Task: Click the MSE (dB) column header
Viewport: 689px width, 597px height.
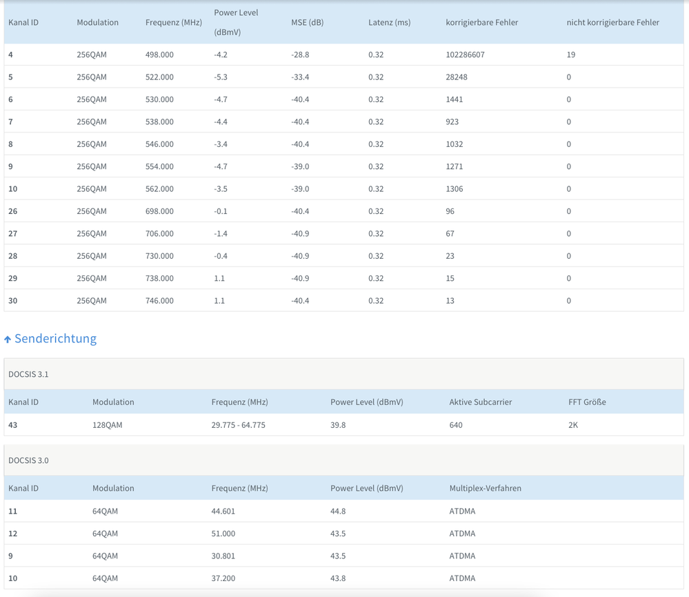Action: tap(307, 22)
